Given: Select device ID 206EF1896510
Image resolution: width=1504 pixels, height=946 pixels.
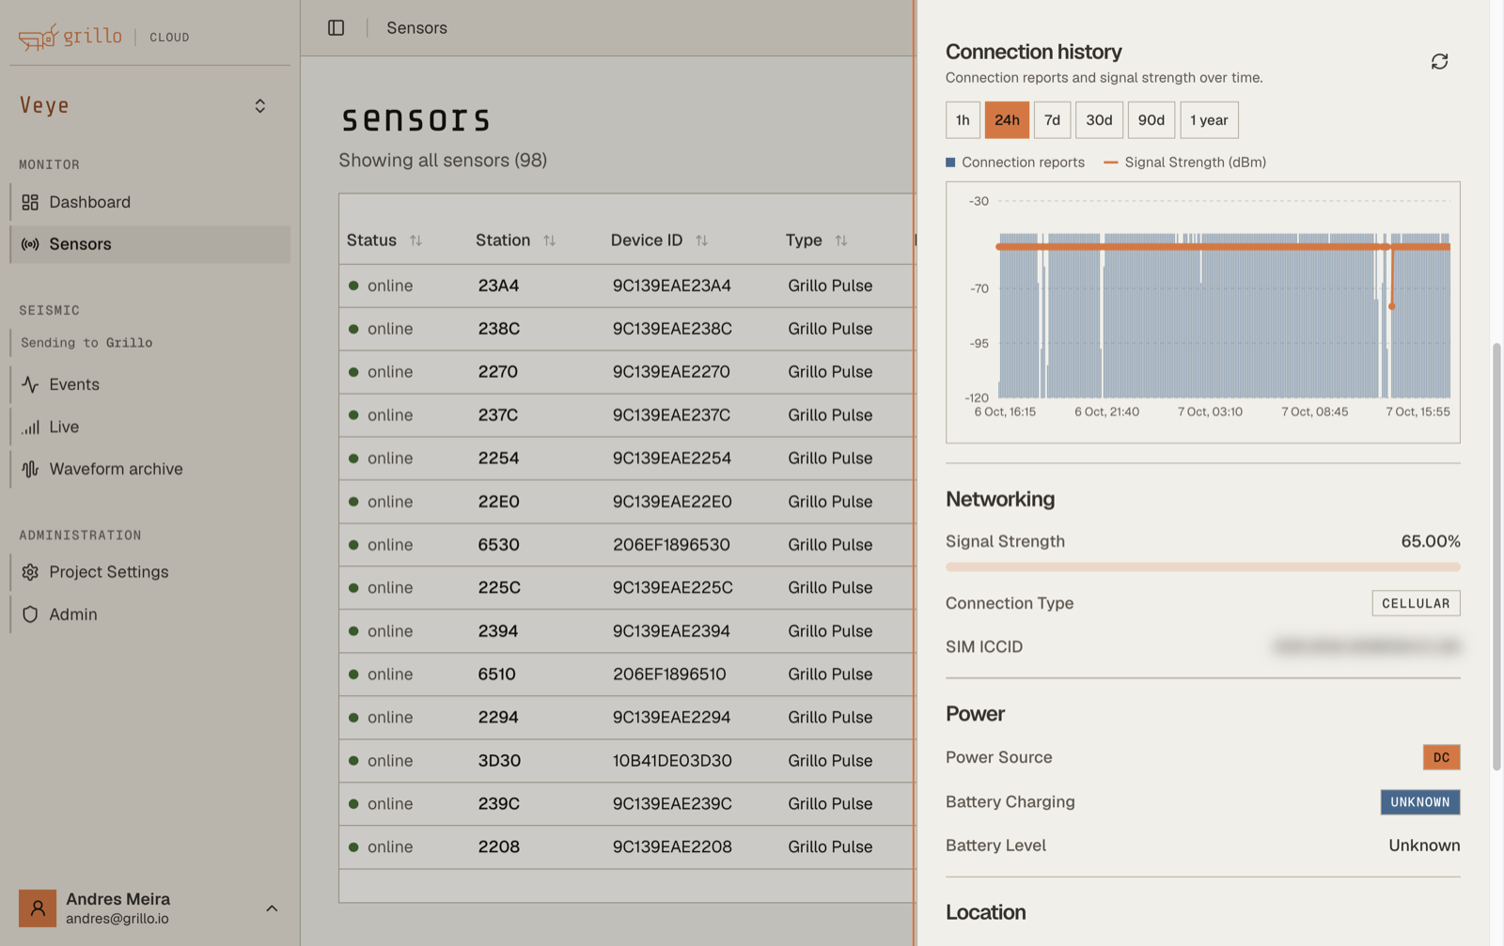Looking at the screenshot, I should [x=669, y=675].
